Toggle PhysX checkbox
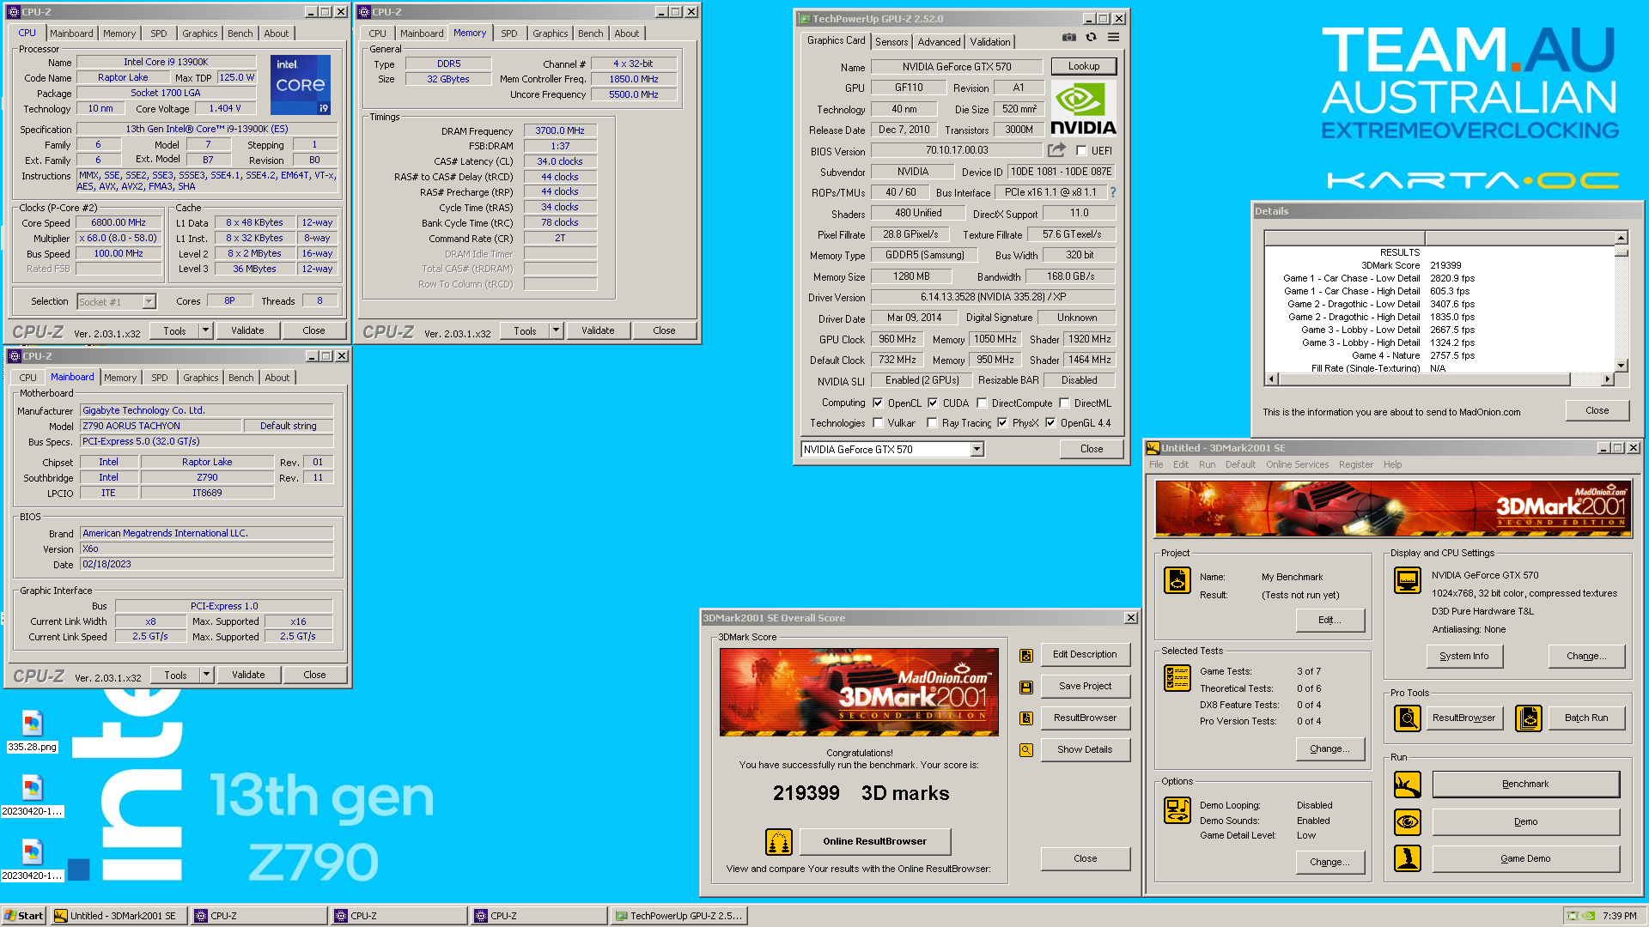This screenshot has width=1649, height=927. coord(1002,423)
